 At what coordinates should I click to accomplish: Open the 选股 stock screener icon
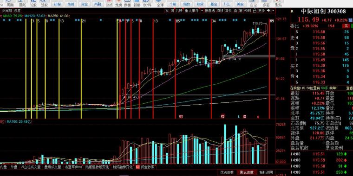44,3
